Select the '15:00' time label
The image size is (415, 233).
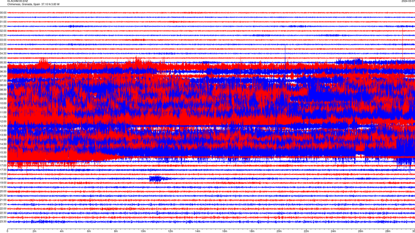click(x=3, y=148)
